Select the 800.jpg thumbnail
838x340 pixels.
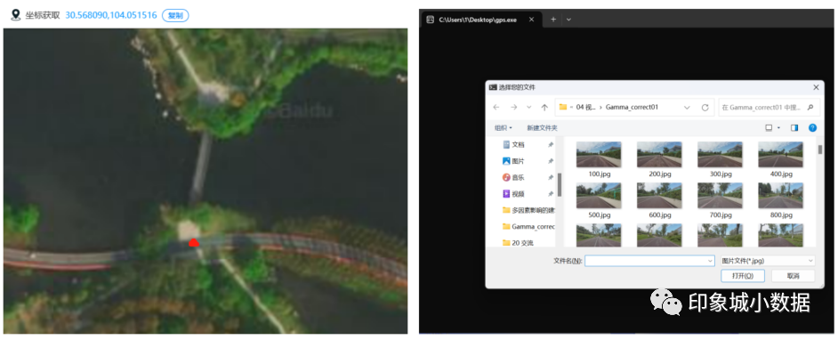[780, 196]
